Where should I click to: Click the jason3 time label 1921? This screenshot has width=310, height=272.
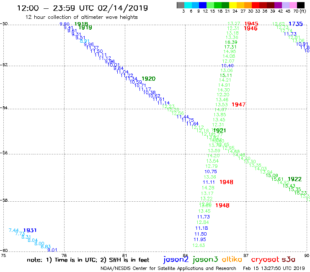click(x=220, y=131)
